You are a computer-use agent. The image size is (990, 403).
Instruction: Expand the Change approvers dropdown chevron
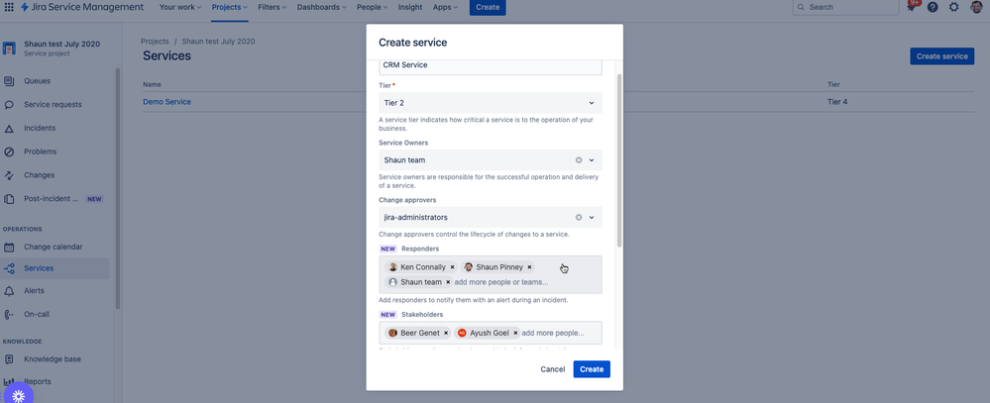coord(592,217)
